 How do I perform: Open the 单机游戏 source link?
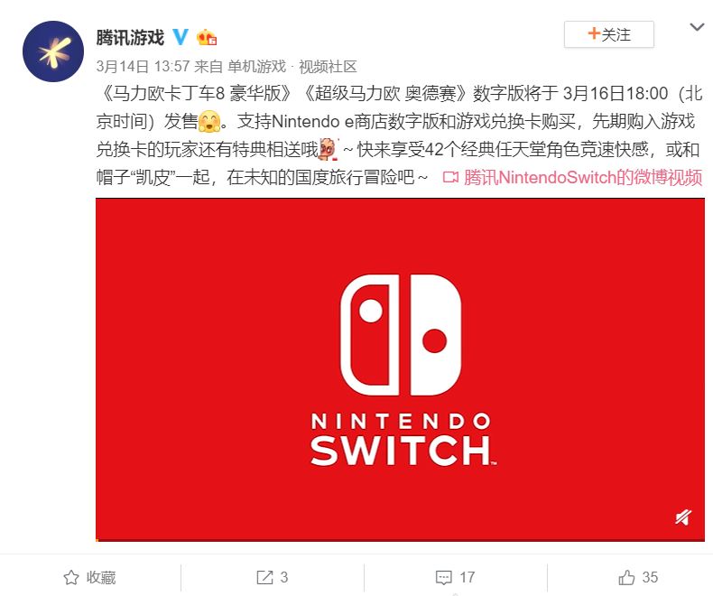(256, 67)
